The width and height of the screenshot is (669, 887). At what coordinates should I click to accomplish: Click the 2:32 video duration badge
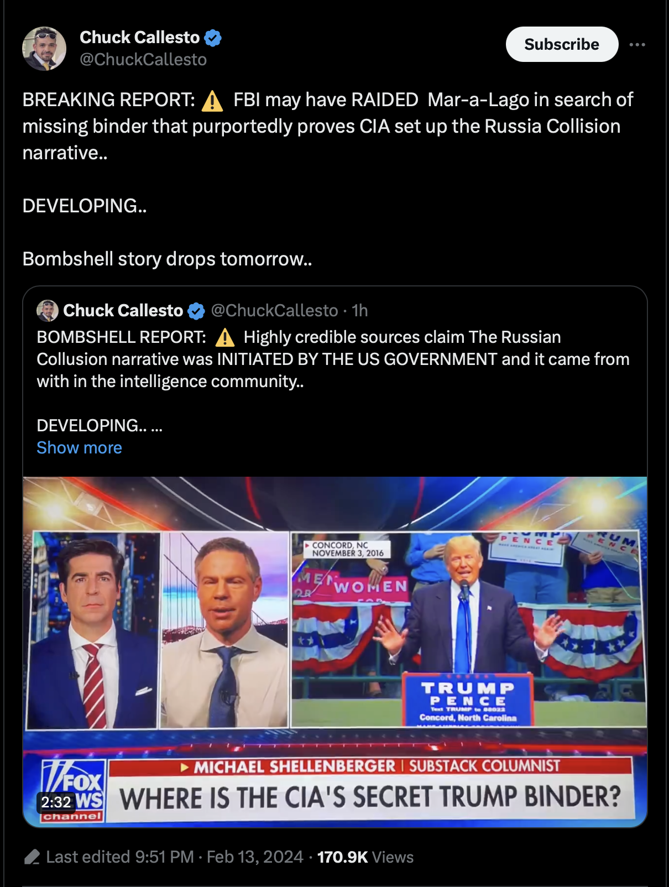(x=56, y=802)
